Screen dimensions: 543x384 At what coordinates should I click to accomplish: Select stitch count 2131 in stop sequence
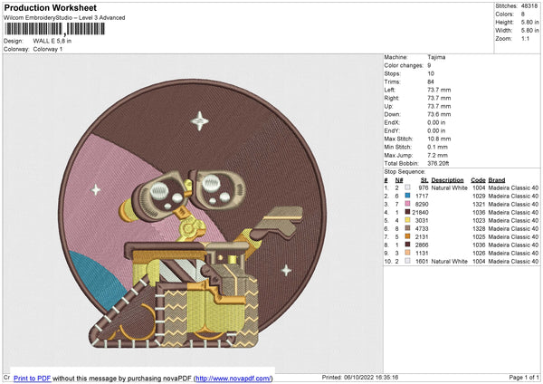422,236
